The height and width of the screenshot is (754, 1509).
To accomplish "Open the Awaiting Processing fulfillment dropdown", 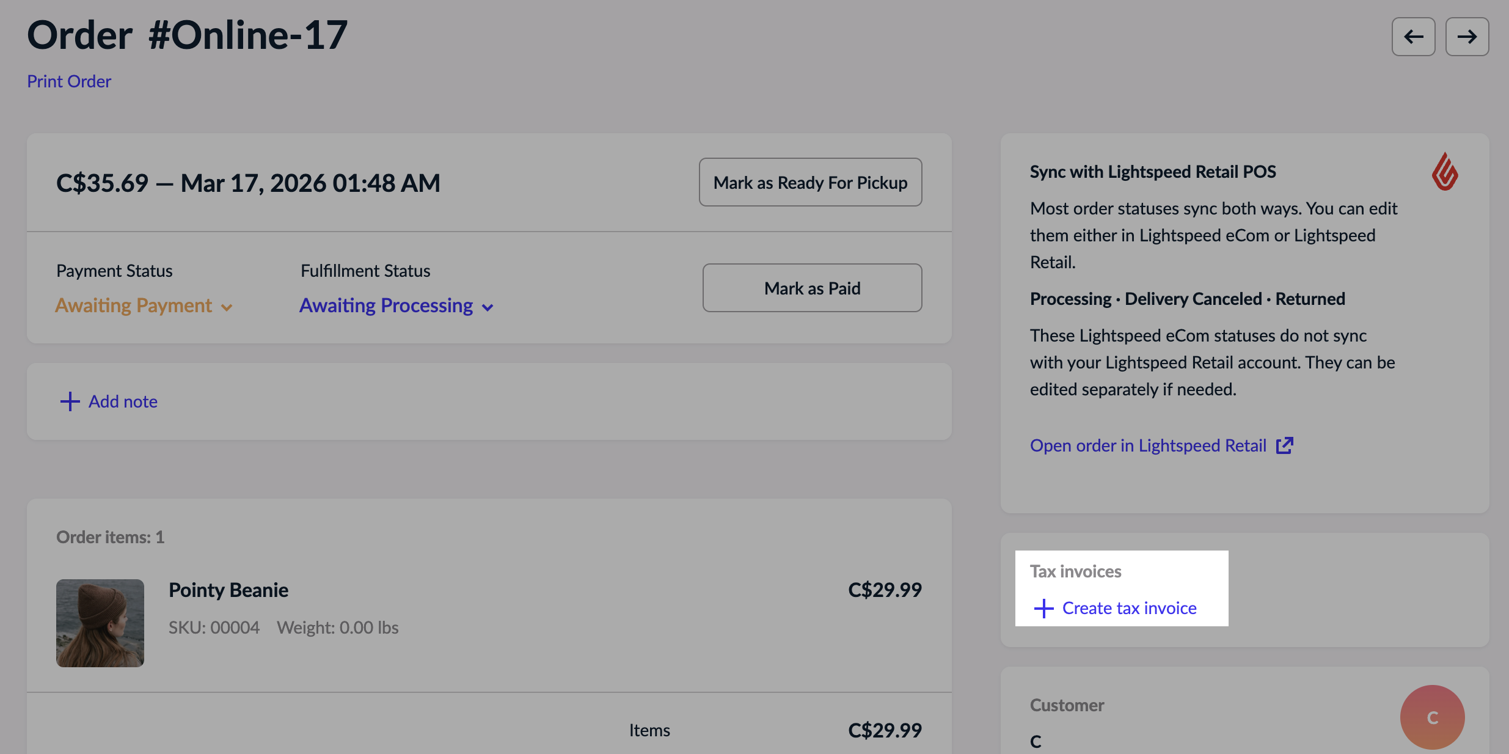I will [x=396, y=306].
